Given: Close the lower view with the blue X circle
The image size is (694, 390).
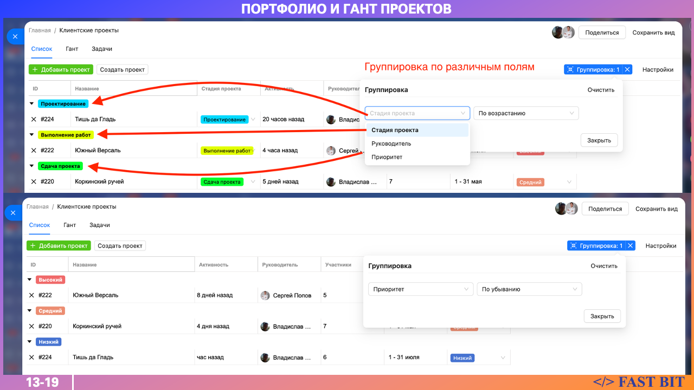Looking at the screenshot, I should (x=13, y=213).
